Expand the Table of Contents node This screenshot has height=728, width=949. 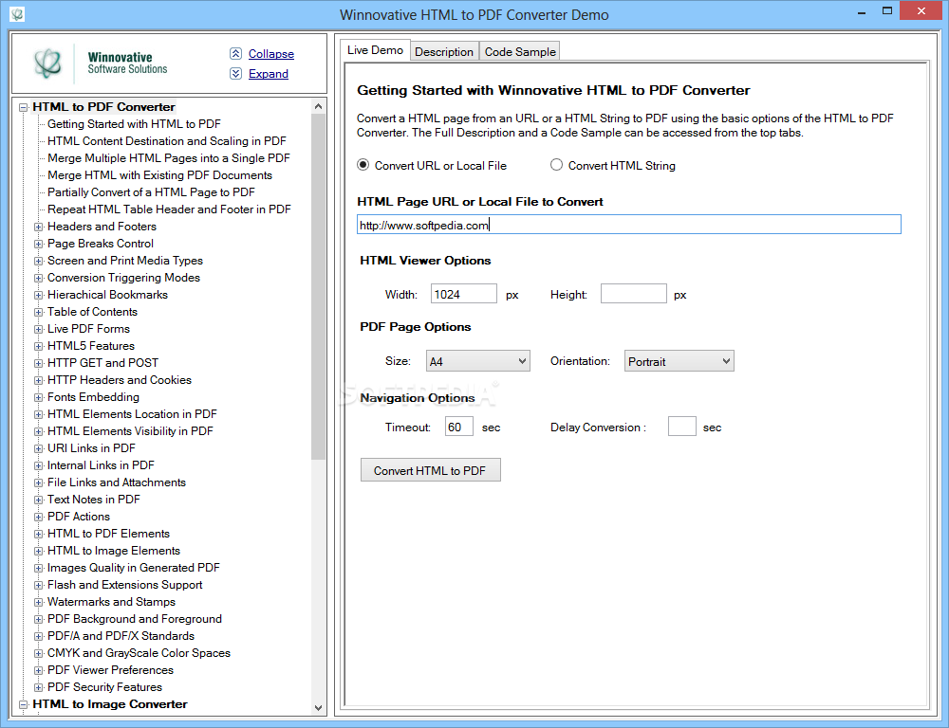(x=38, y=312)
